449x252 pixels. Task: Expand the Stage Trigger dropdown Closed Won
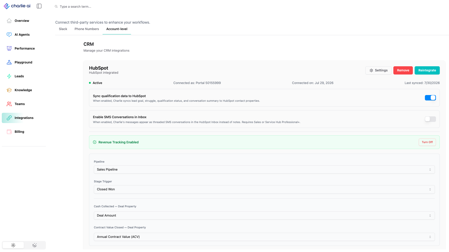tap(264, 189)
